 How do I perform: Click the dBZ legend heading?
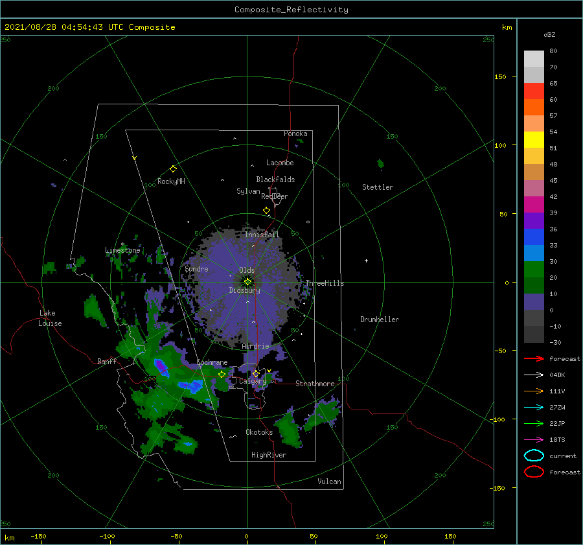[x=549, y=35]
